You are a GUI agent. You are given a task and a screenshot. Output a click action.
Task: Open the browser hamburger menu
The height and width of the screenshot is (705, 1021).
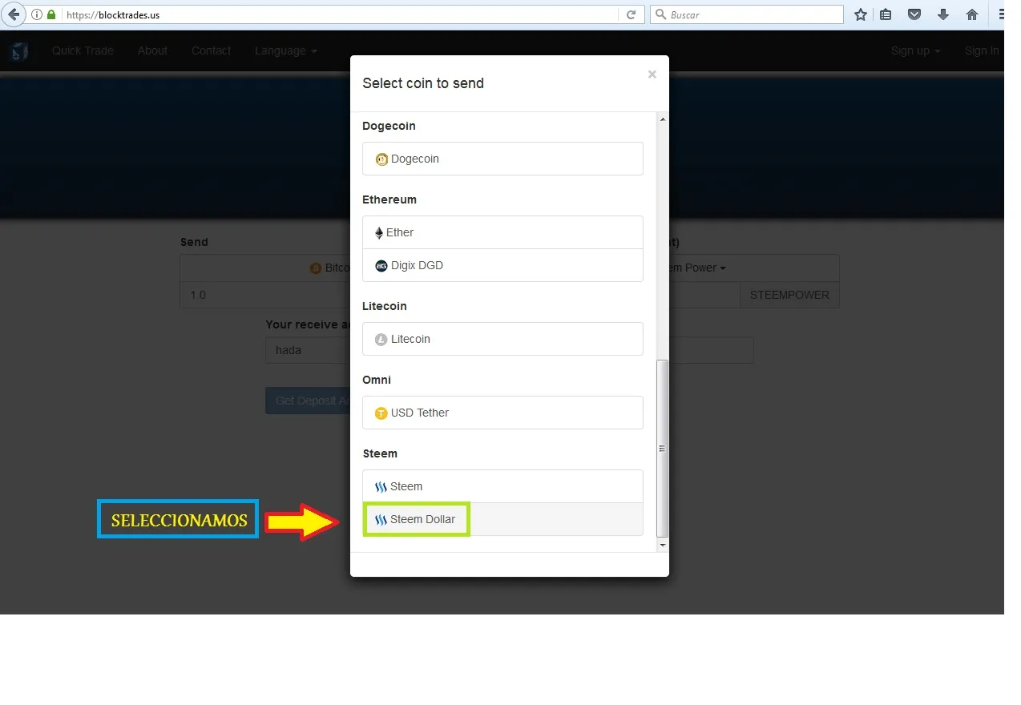(x=1001, y=14)
